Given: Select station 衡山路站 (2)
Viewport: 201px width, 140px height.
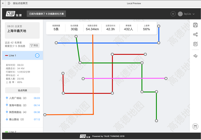Looking at the screenshot, I should click(x=16, y=119).
